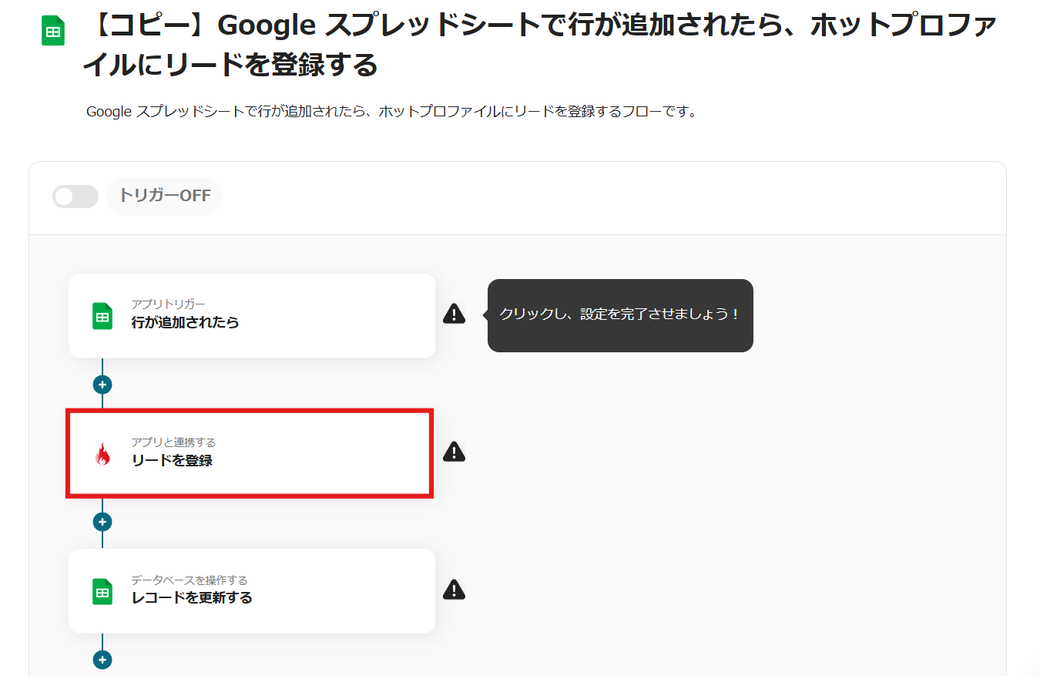
Task: Click the tooltip クリックし、設定を完了させましょう!
Action: point(620,314)
